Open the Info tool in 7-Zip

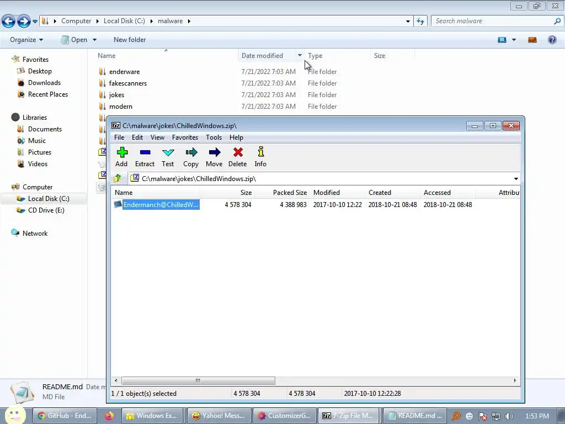pos(260,157)
